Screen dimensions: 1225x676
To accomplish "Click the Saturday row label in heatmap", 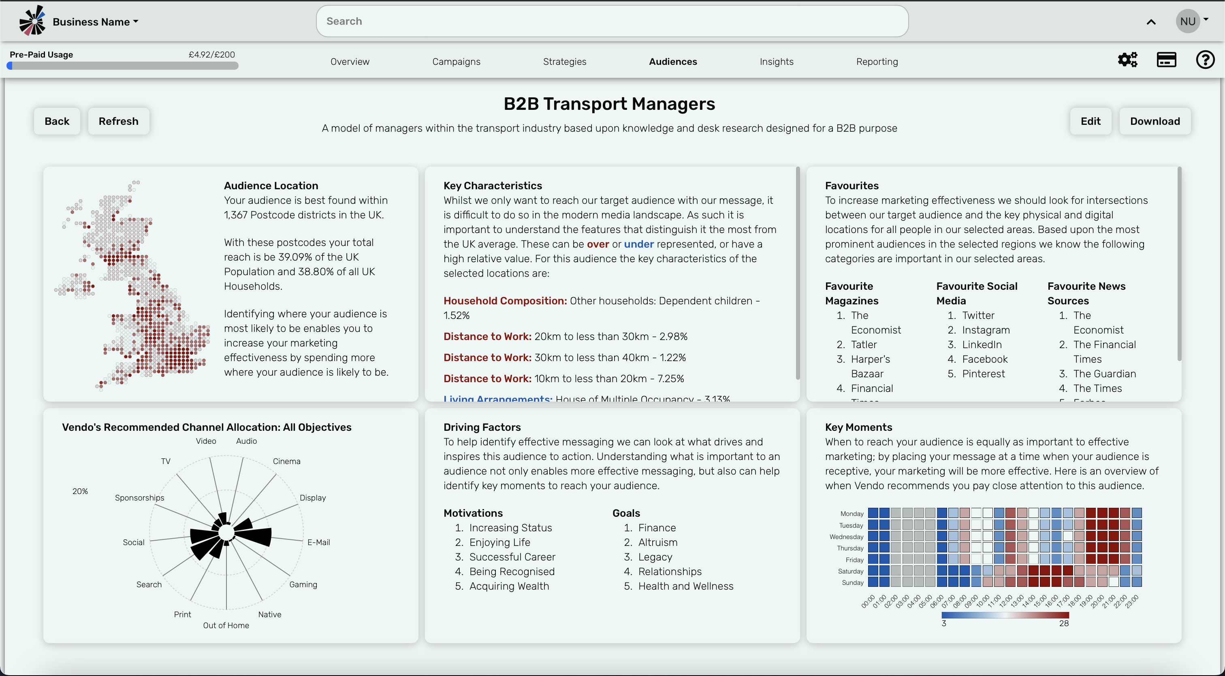I will tap(850, 571).
